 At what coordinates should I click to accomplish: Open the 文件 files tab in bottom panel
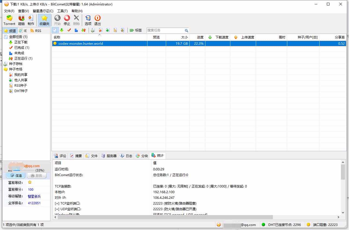91,156
